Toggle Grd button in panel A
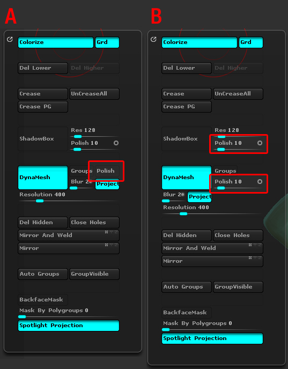 107,42
